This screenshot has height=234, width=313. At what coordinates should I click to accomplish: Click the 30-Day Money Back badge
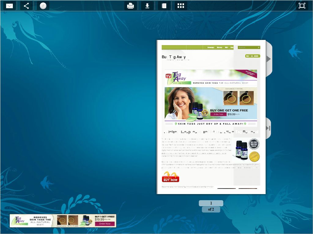click(x=254, y=144)
